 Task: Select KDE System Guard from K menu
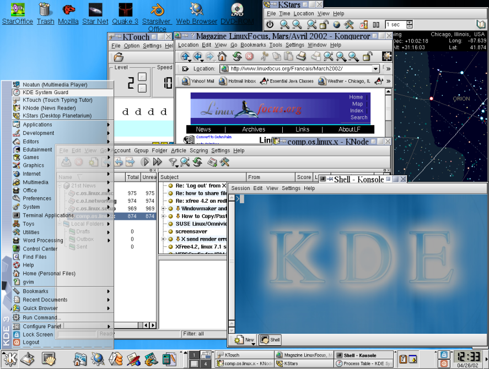tap(45, 93)
